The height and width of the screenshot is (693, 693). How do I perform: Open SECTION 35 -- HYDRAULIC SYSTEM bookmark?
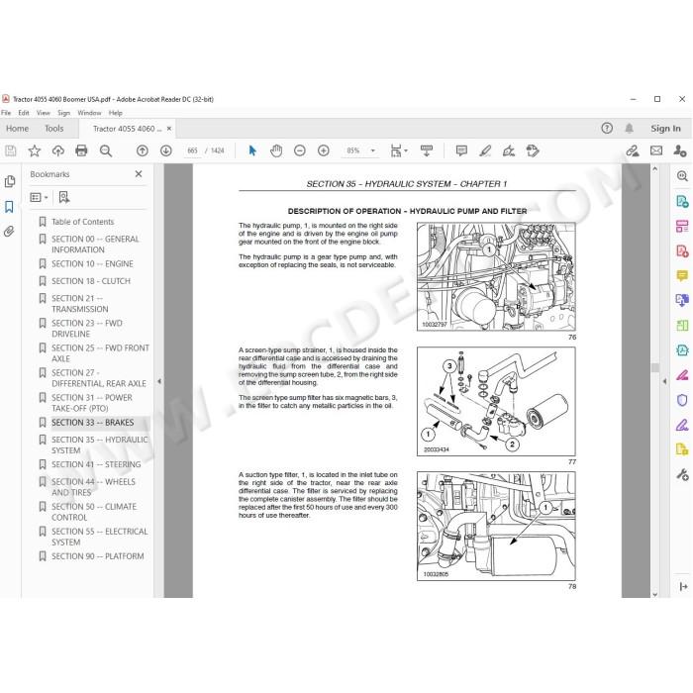[x=99, y=445]
